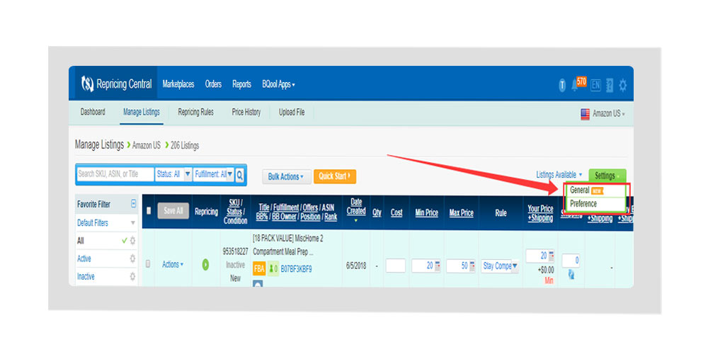Click the Repricing Central logo
The height and width of the screenshot is (354, 708).
click(117, 84)
